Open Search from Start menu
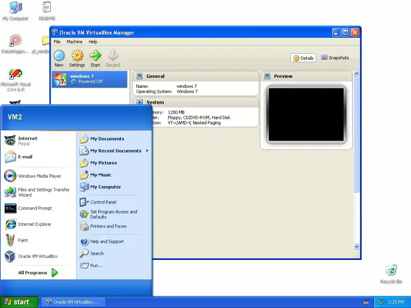The height and width of the screenshot is (308, 411). (x=114, y=253)
